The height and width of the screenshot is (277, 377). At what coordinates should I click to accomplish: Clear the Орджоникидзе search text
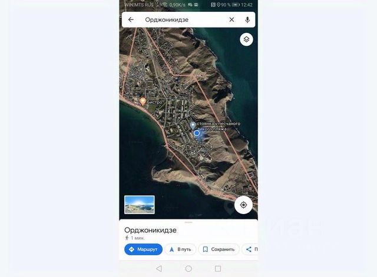coord(232,19)
